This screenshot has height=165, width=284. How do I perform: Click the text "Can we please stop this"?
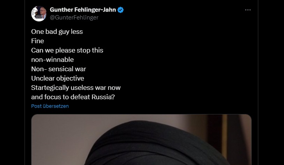tap(67, 50)
